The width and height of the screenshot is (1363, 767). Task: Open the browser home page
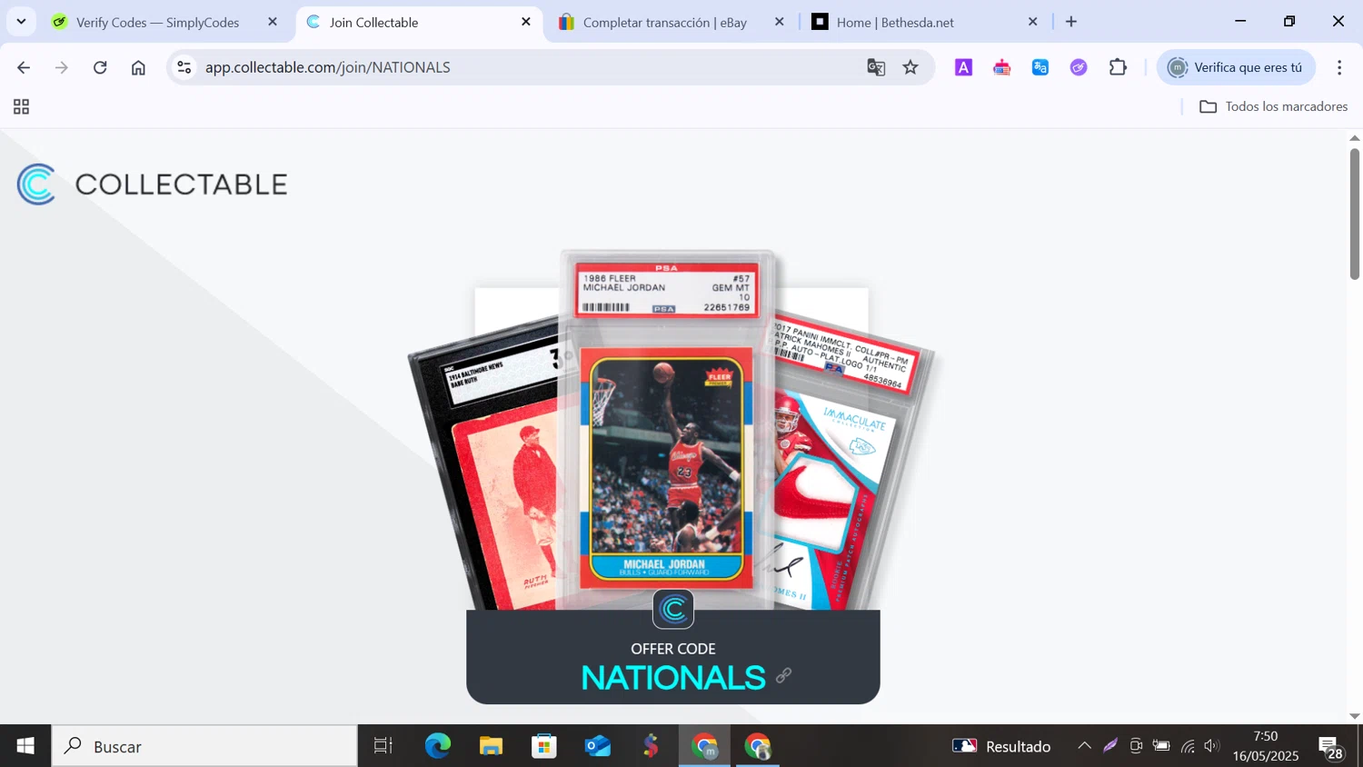point(138,67)
